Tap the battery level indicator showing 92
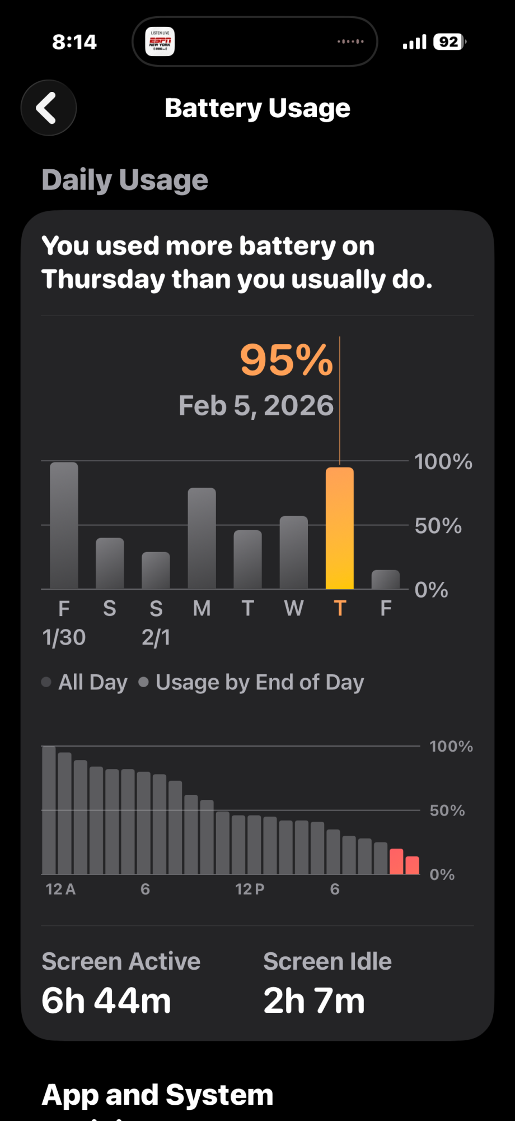 450,42
